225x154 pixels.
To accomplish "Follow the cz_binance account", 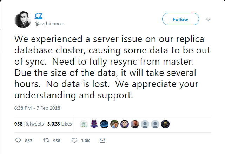I will point(180,19).
